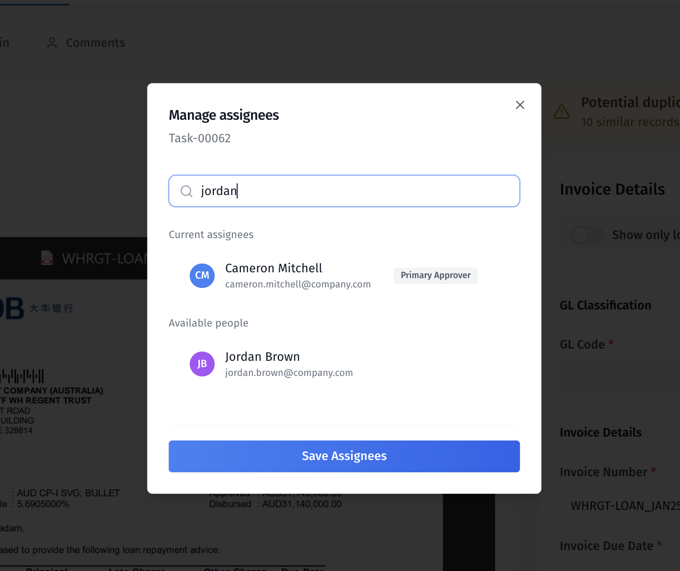Select the WHRGT-LOAN document tab

104,258
